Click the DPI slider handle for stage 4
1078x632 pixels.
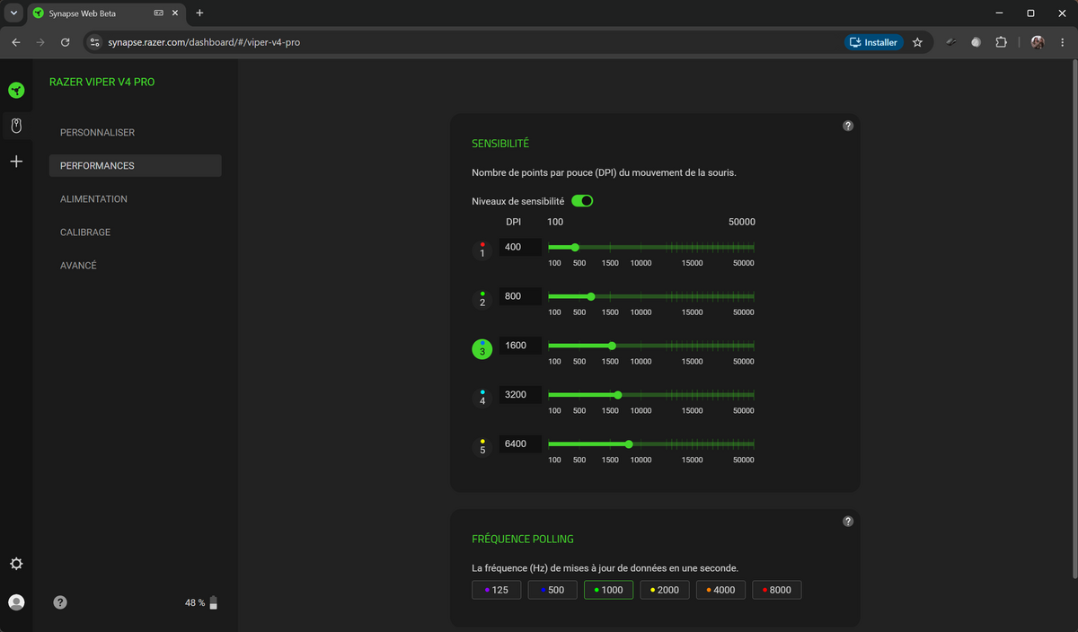coord(618,394)
